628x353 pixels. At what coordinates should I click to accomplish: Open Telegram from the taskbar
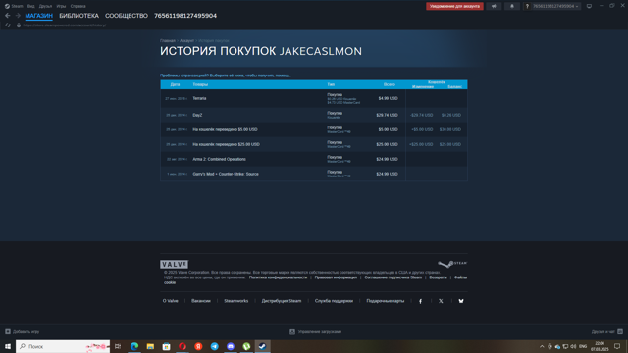click(x=214, y=346)
